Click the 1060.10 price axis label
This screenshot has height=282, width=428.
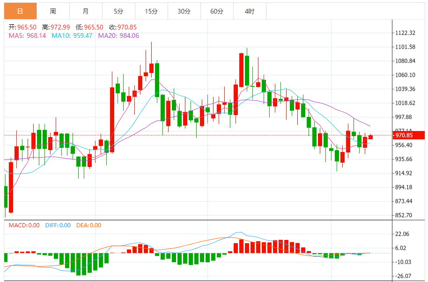[405, 75]
